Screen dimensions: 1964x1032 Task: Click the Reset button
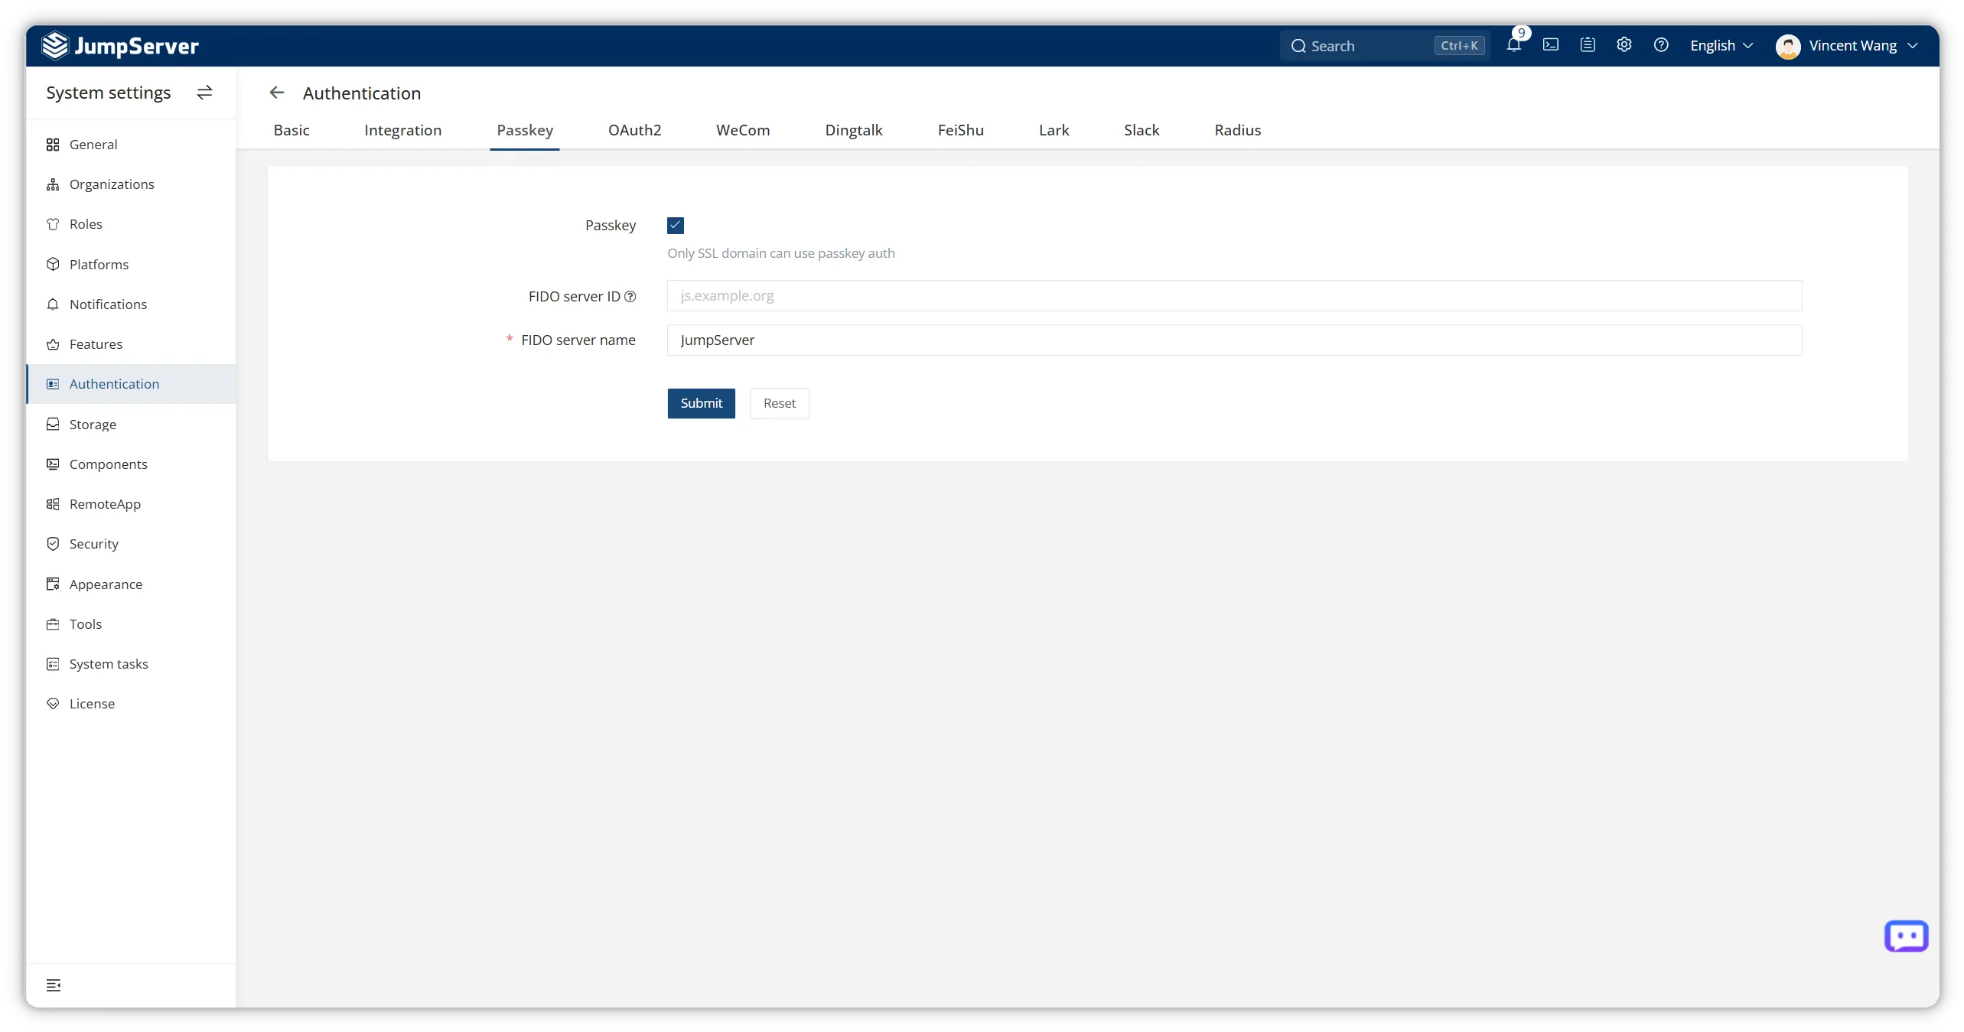pyautogui.click(x=779, y=403)
